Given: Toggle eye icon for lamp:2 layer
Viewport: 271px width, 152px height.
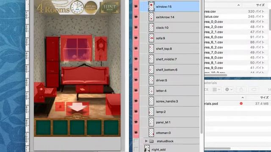Looking at the screenshot, I should click(x=136, y=111).
